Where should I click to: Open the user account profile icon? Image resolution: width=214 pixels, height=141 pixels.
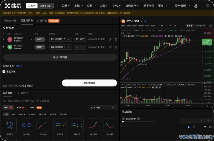tap(196, 6)
